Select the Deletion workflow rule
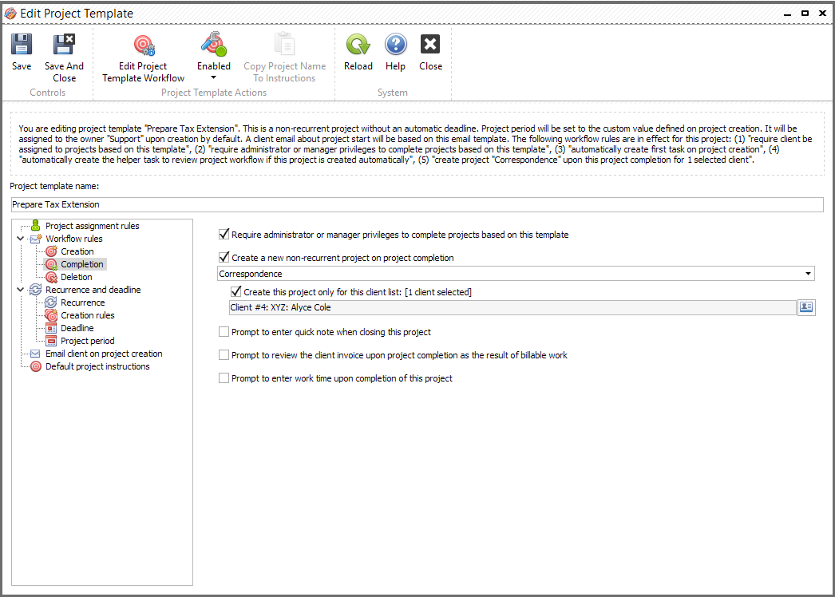 pyautogui.click(x=76, y=277)
